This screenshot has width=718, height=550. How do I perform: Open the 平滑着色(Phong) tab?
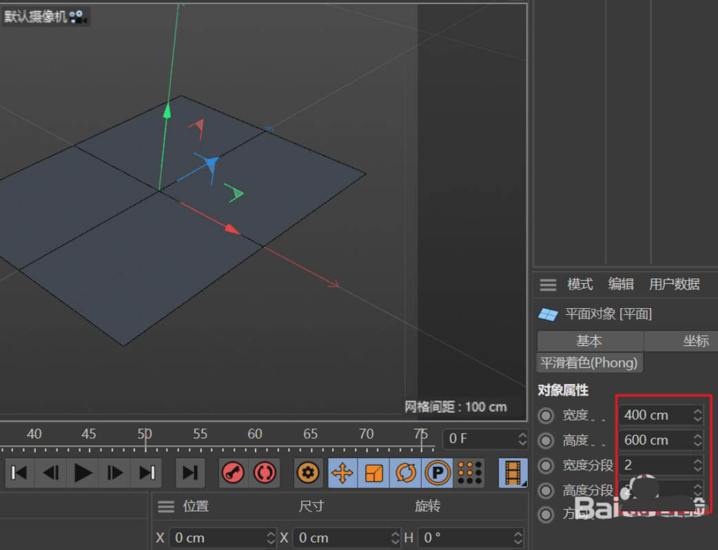[x=589, y=363]
